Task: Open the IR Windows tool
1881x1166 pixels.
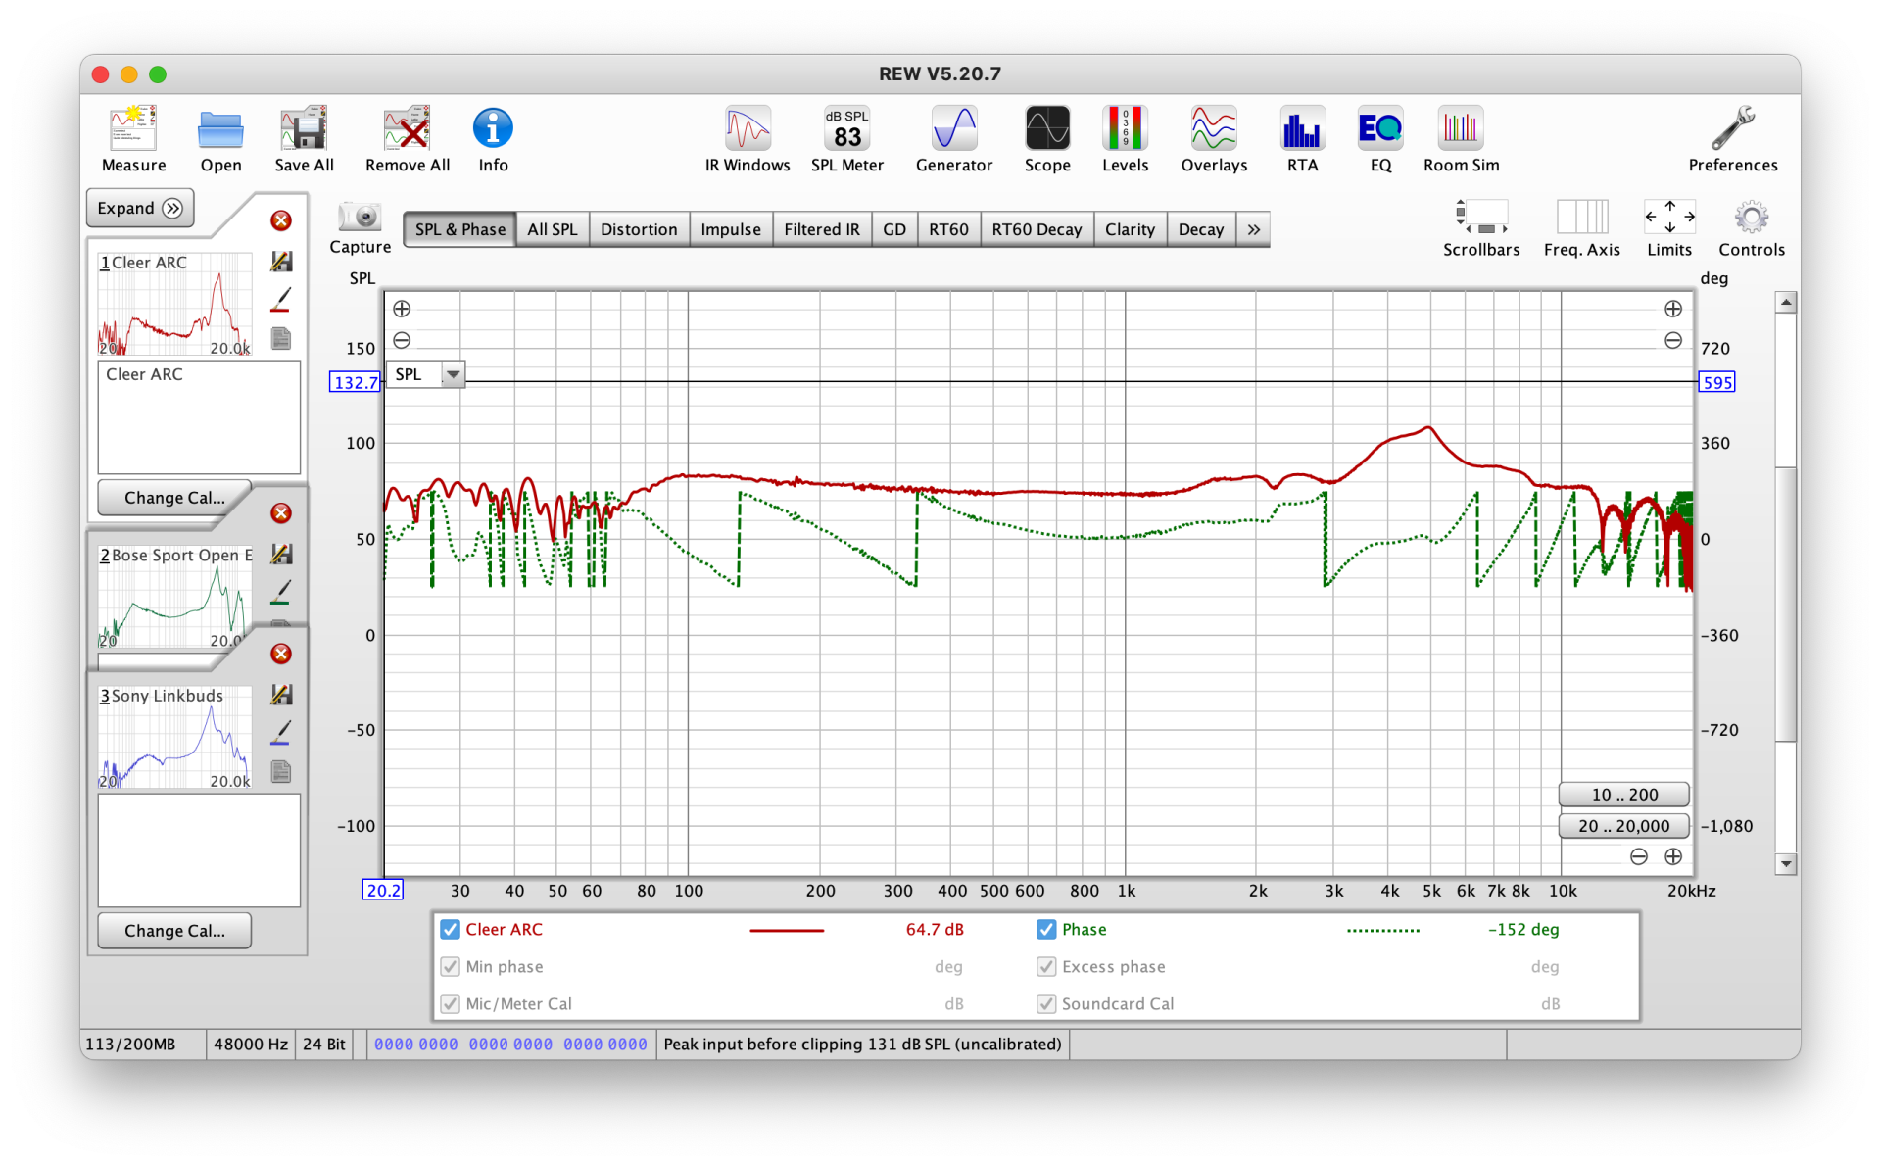Action: pyautogui.click(x=748, y=128)
